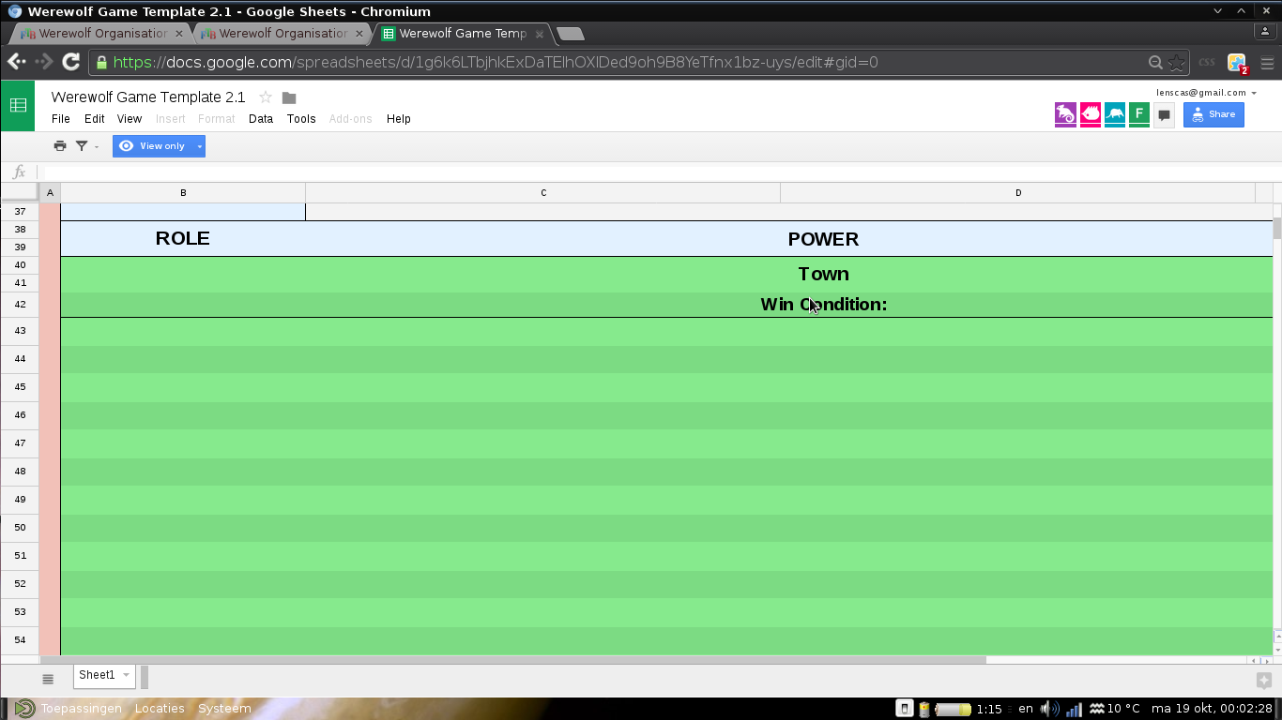Viewport: 1282px width, 720px height.
Task: Bookmark this page with the address bar star
Action: pyautogui.click(x=1176, y=63)
